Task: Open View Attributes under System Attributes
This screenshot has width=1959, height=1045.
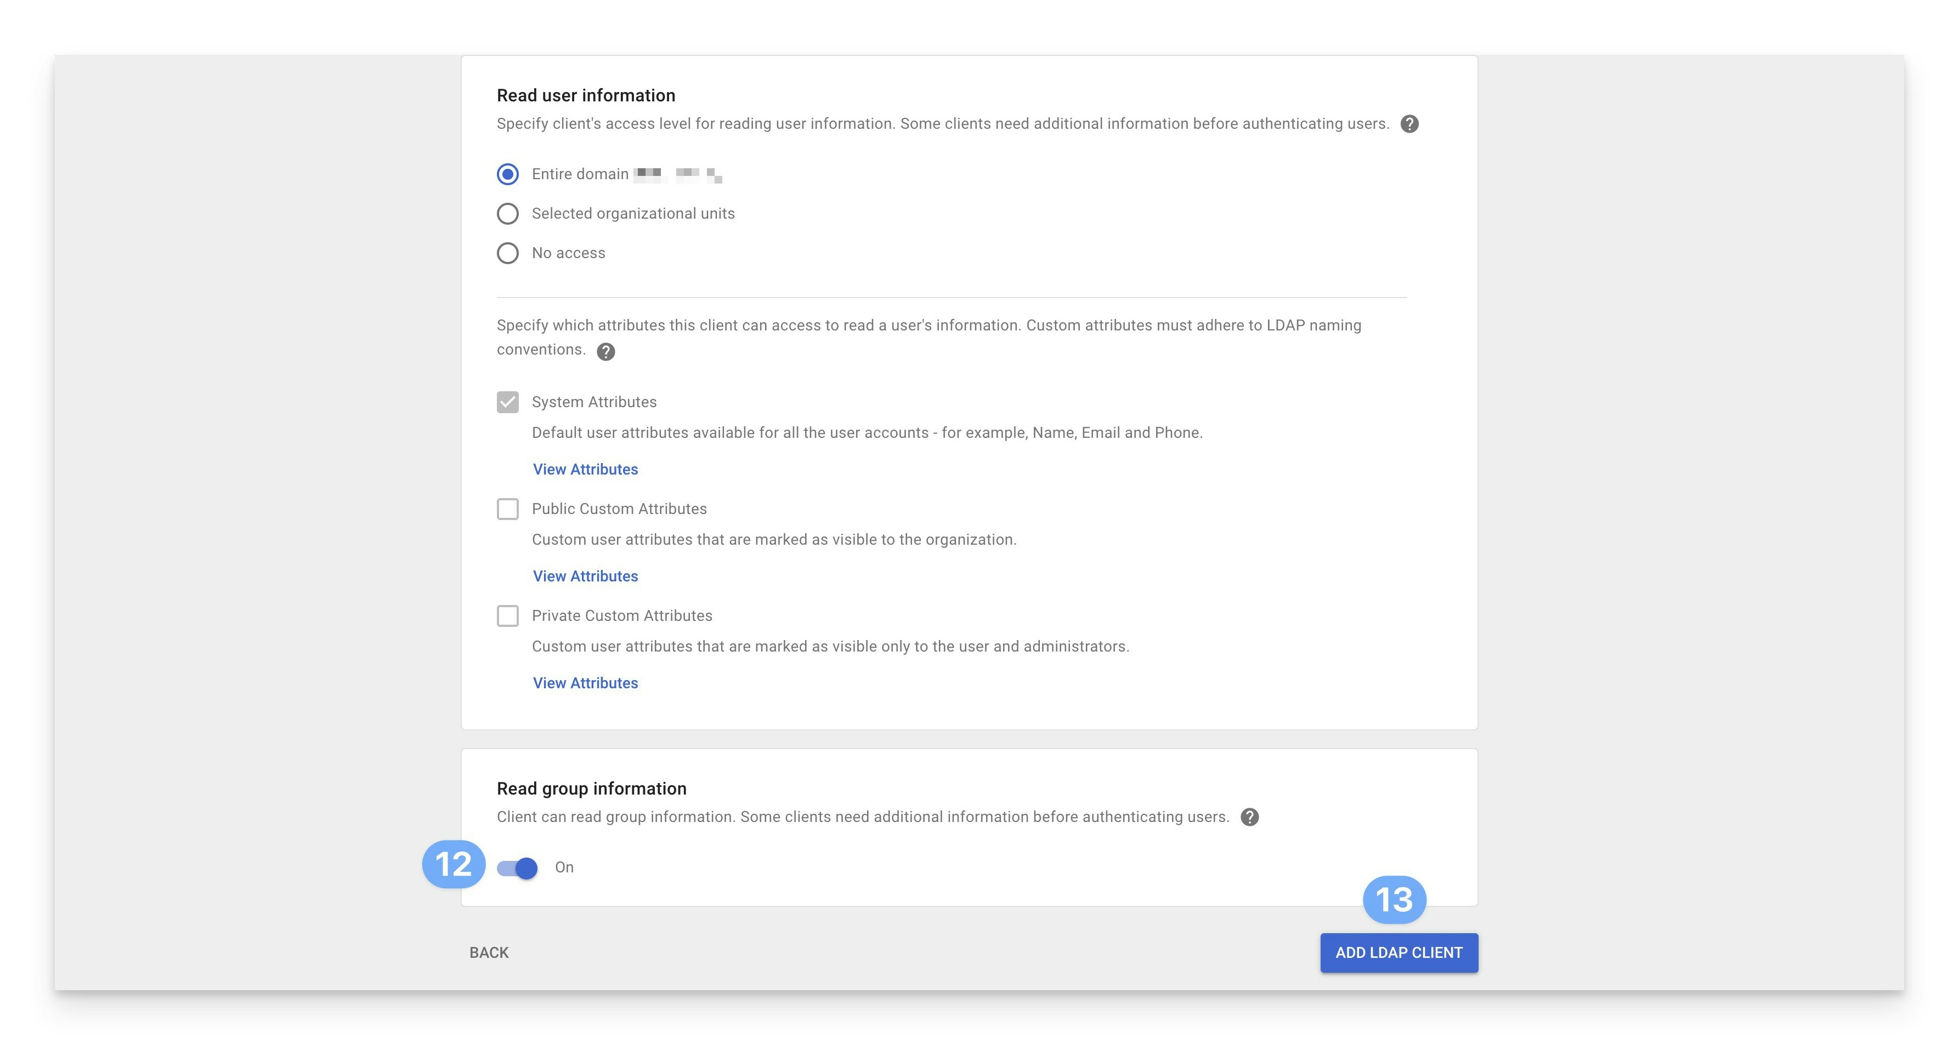Action: click(585, 470)
